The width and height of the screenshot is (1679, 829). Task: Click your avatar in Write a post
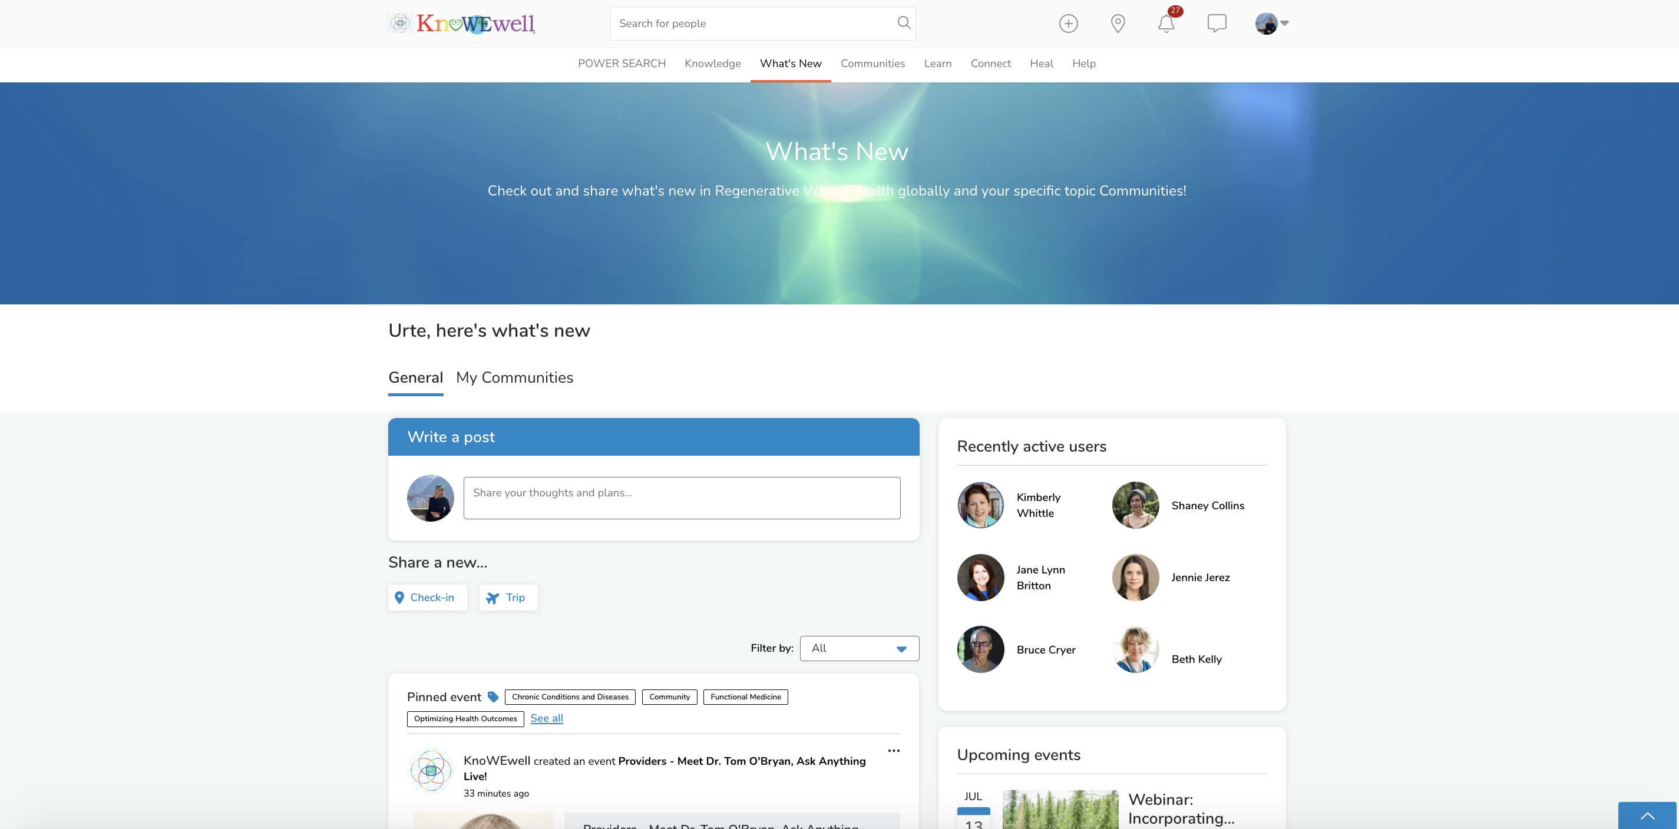(x=430, y=498)
